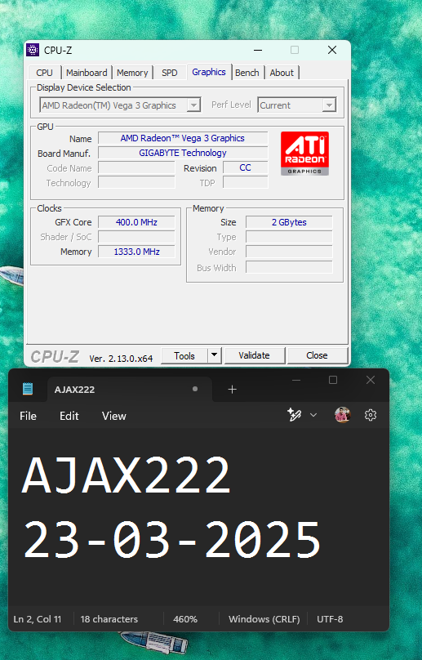The image size is (422, 660).
Task: Click the 460% zoom level in status bar
Action: tap(185, 619)
